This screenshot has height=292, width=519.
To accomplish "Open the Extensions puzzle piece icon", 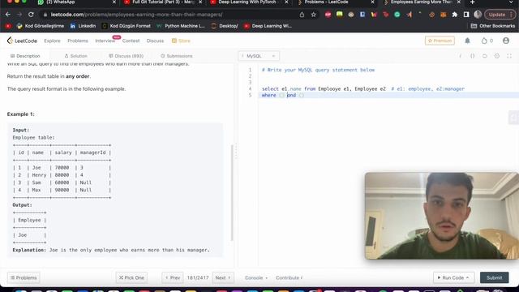I will [455, 15].
